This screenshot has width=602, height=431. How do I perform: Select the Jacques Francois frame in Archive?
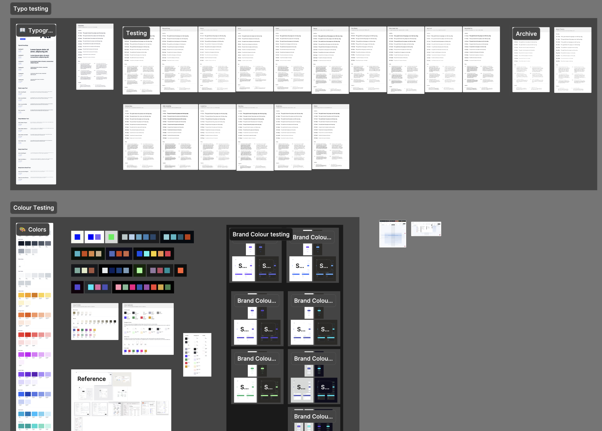pyautogui.click(x=573, y=60)
